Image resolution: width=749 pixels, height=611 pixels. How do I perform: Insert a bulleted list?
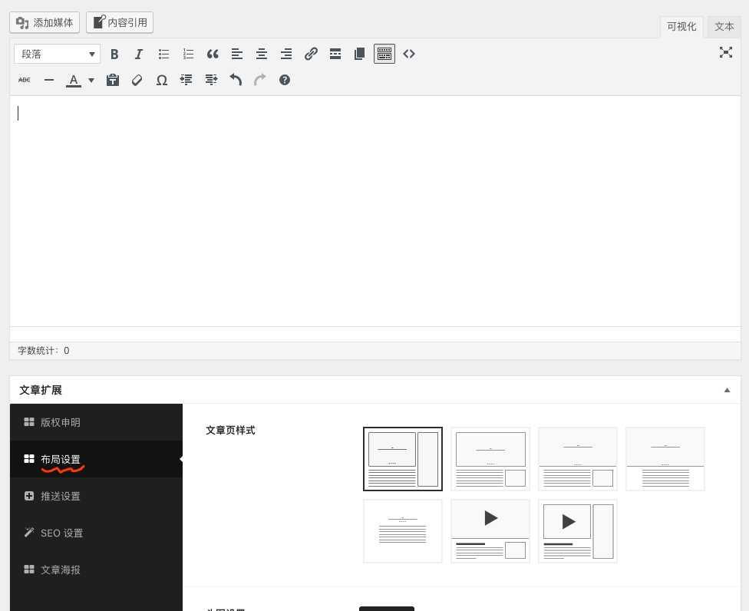[x=163, y=54]
